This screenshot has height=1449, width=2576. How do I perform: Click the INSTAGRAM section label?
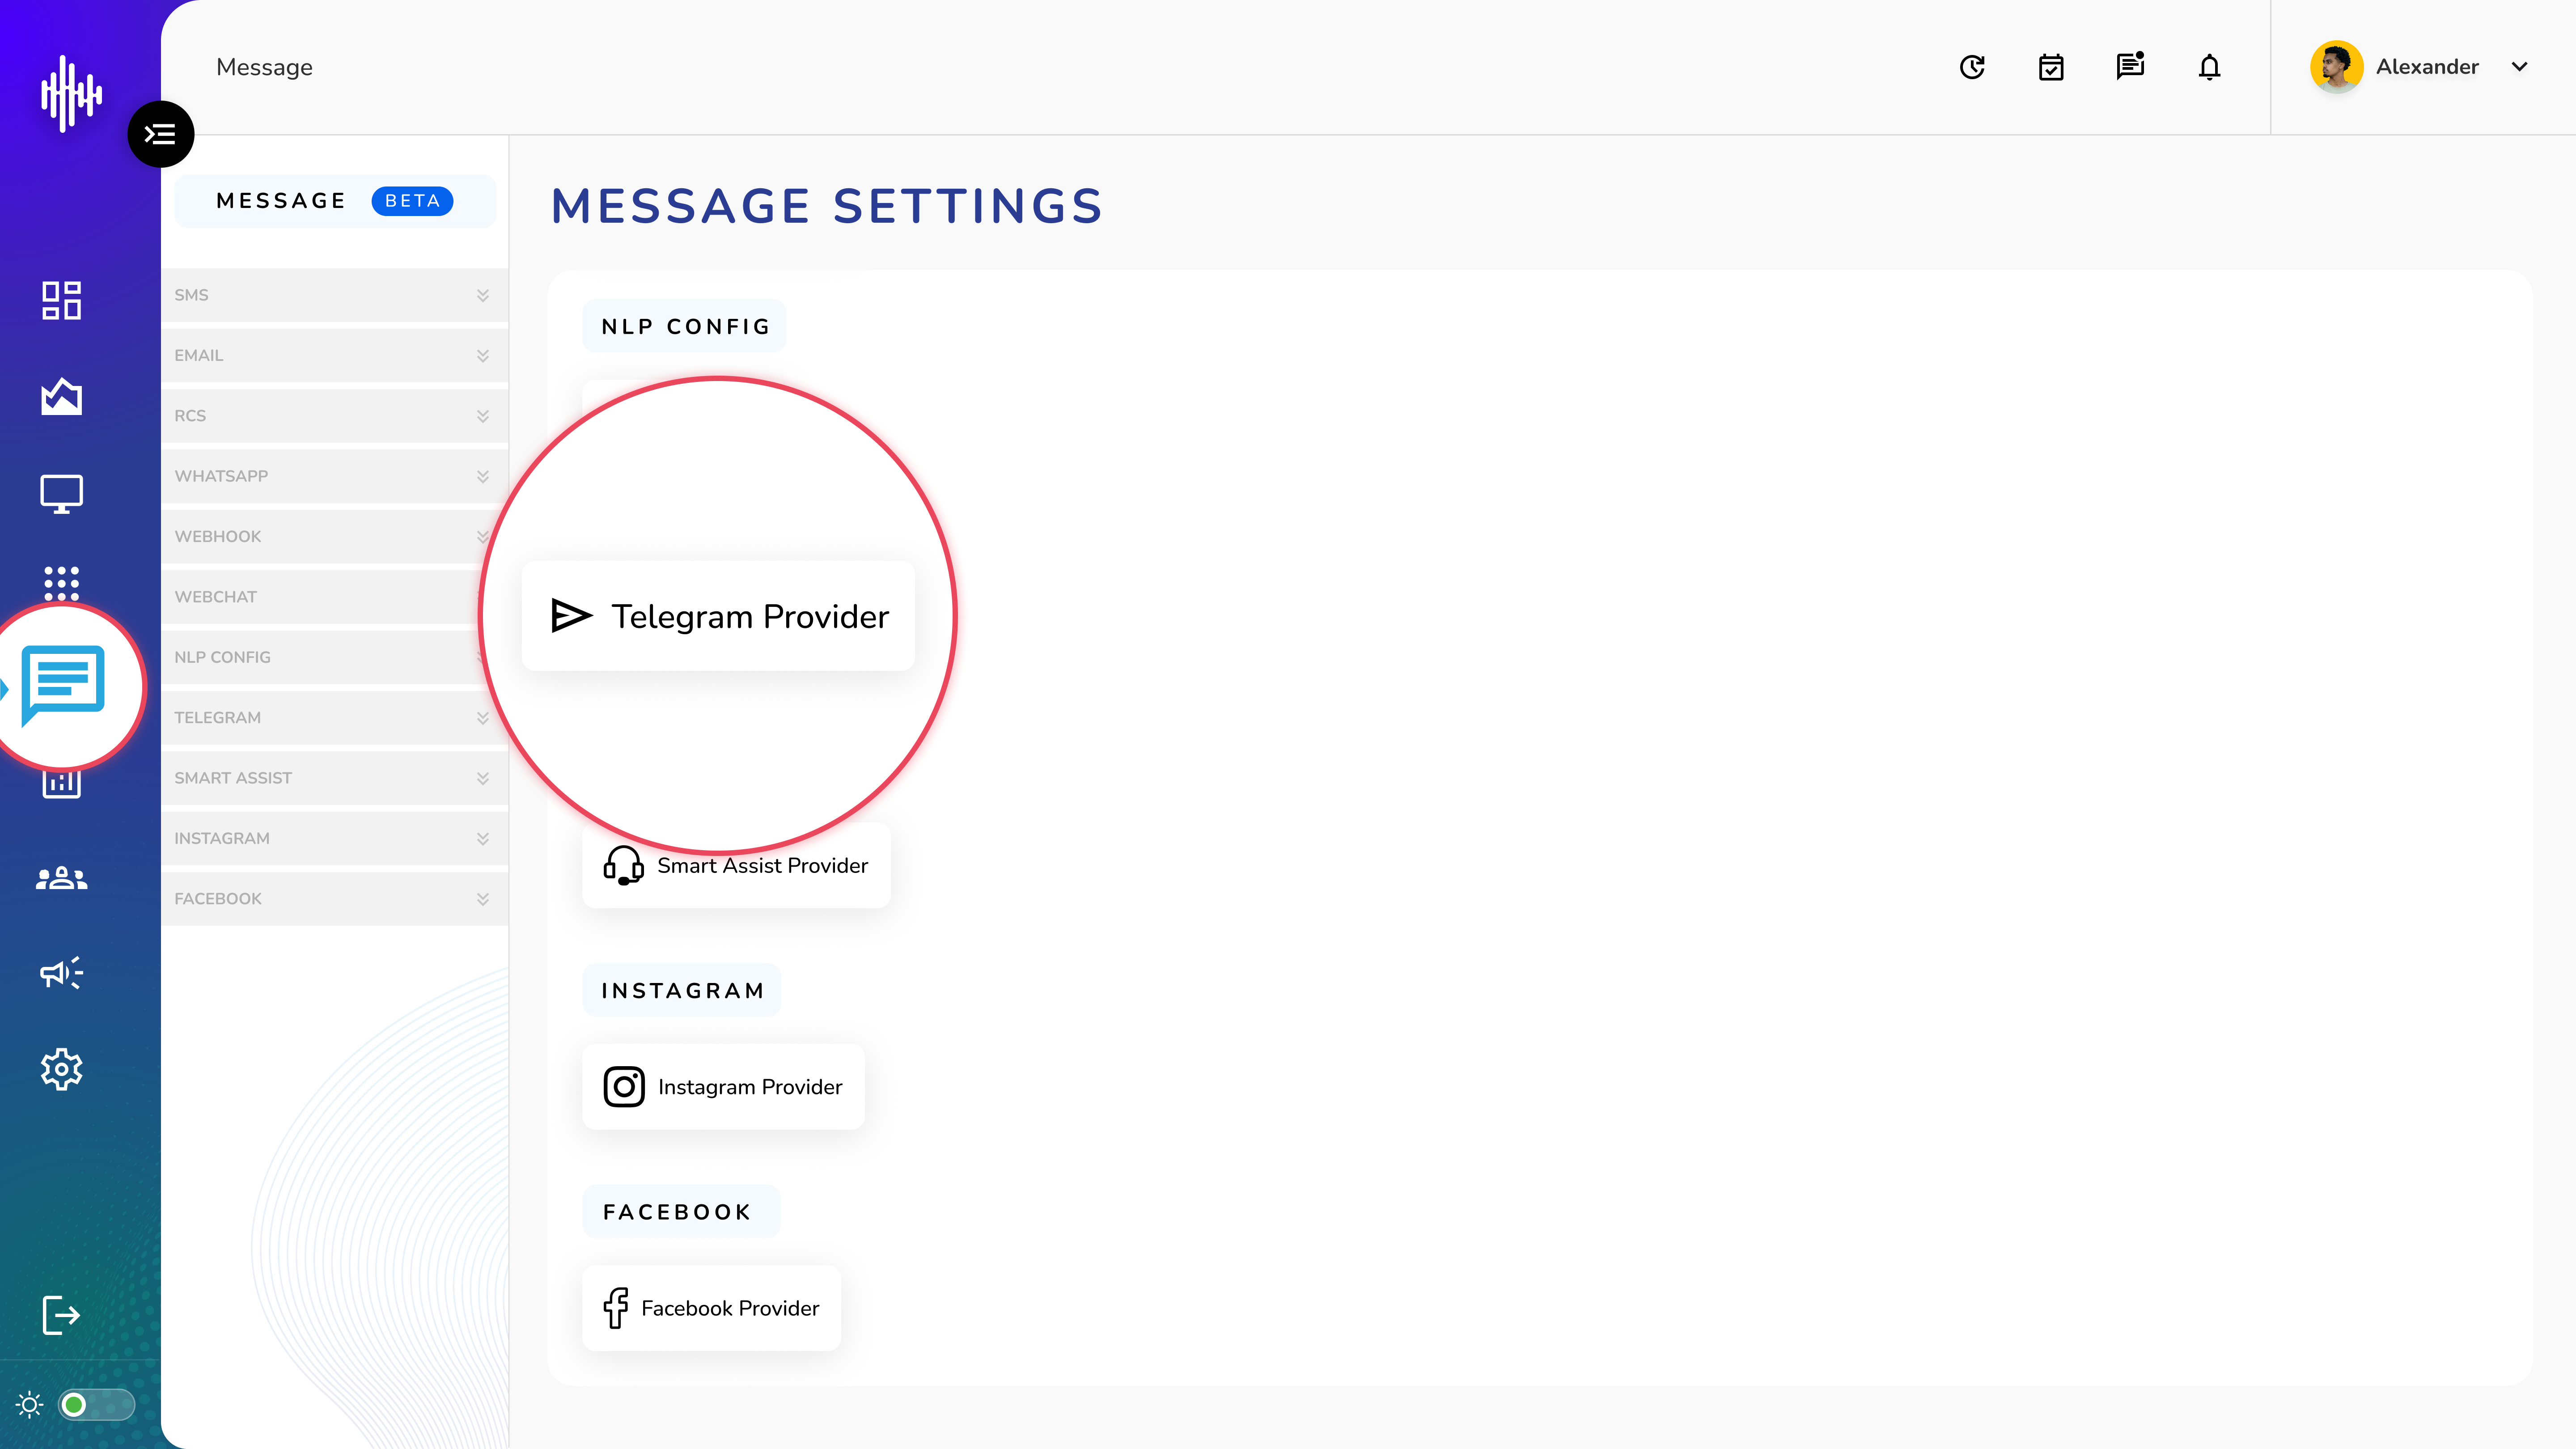click(682, 991)
